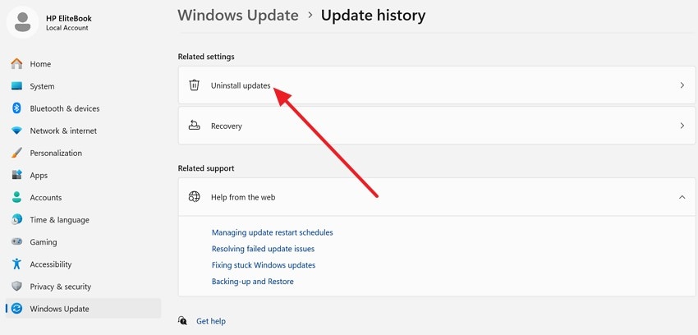Click the Personalization paintbrush icon
The image size is (698, 335).
pos(16,153)
